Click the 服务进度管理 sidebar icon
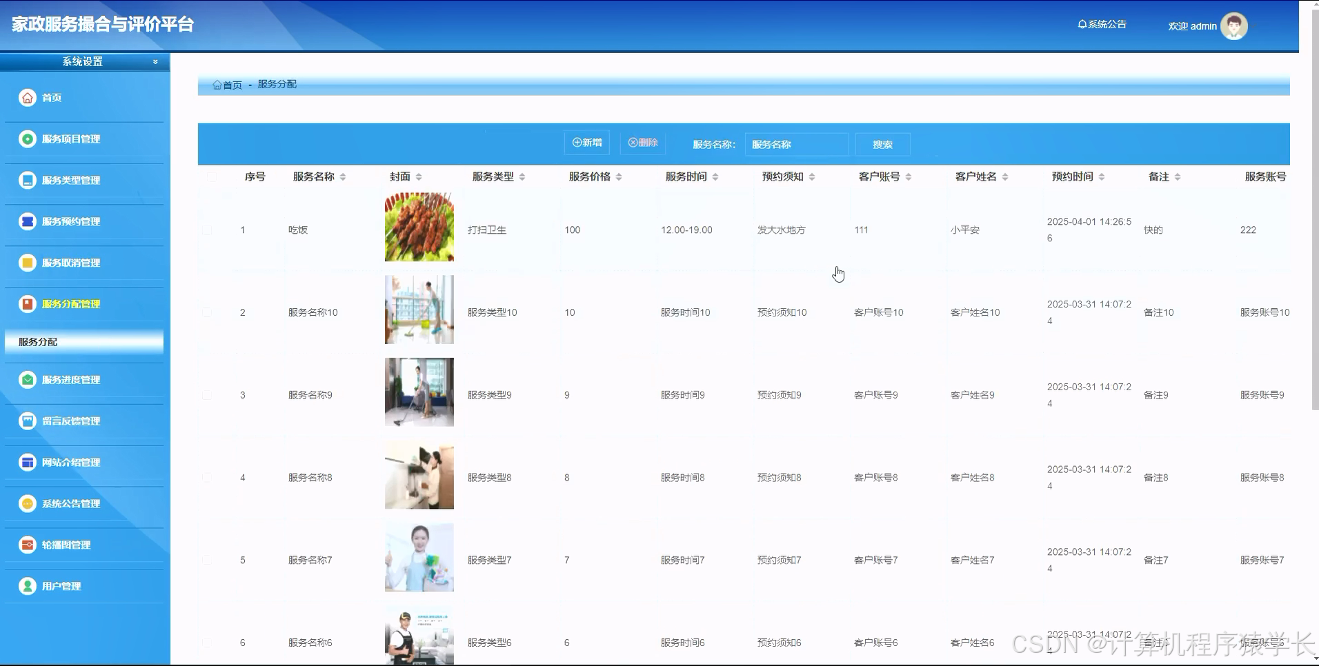 tap(27, 379)
